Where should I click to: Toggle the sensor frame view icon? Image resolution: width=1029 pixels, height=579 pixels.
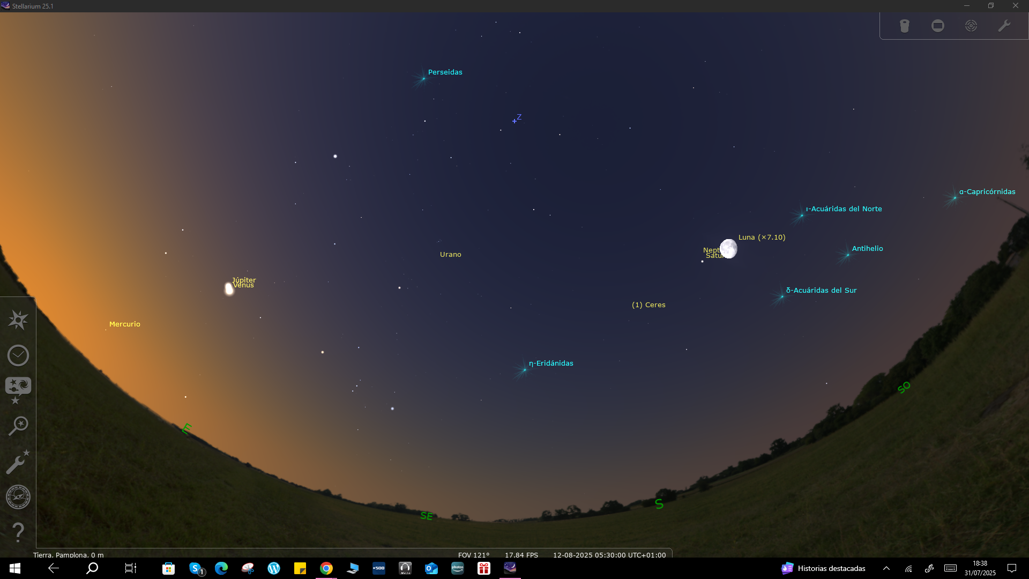point(938,26)
